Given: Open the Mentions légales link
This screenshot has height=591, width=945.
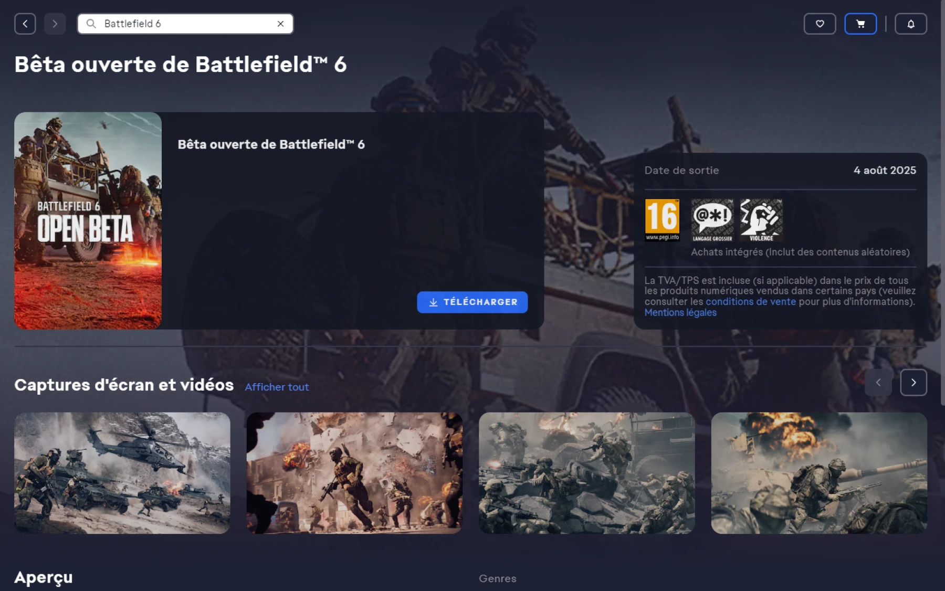Looking at the screenshot, I should tap(680, 312).
